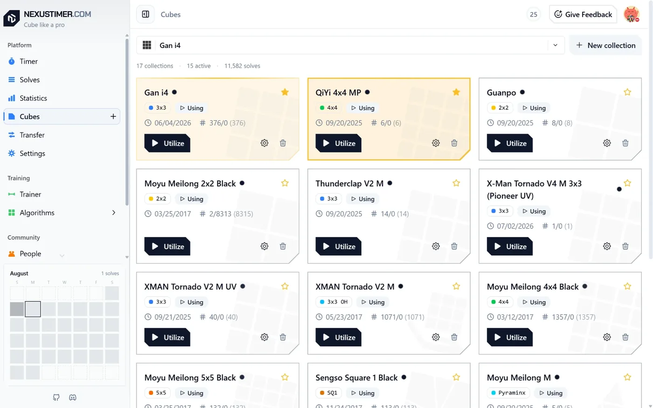Click the New collection button
The height and width of the screenshot is (408, 653).
605,45
